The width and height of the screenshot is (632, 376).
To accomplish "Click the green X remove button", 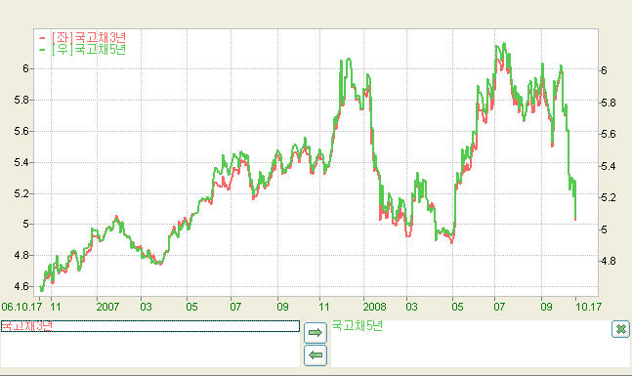I will [620, 329].
